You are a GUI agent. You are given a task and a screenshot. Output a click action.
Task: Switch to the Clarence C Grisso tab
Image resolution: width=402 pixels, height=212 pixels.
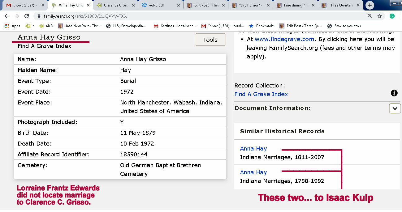click(x=115, y=5)
